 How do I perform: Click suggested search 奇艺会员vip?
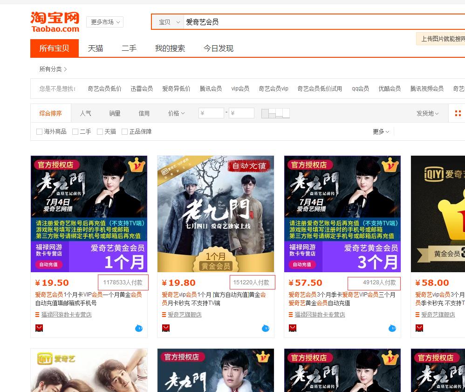coord(274,89)
